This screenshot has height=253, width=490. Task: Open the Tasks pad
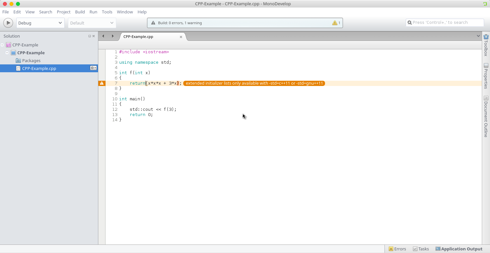click(x=421, y=249)
